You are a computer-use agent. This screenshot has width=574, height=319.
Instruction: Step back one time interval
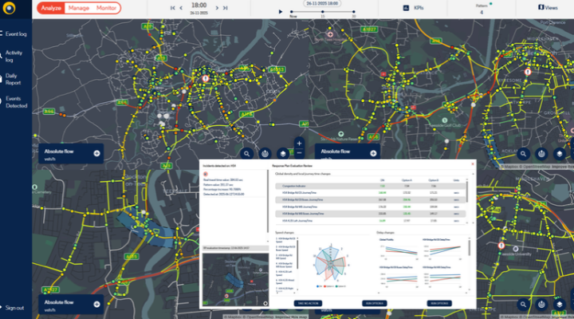click(181, 8)
